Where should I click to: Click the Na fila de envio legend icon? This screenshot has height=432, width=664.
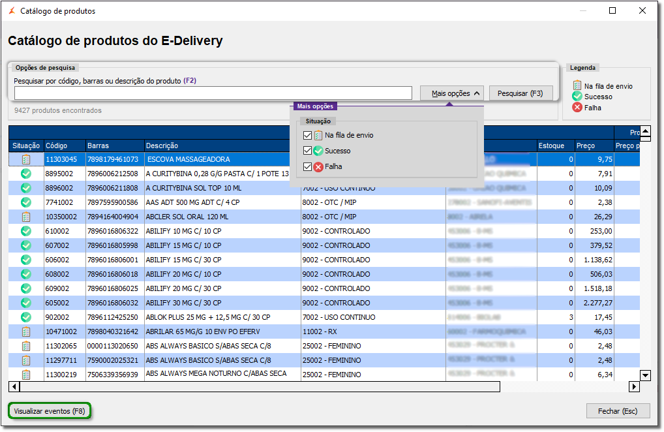click(x=577, y=85)
